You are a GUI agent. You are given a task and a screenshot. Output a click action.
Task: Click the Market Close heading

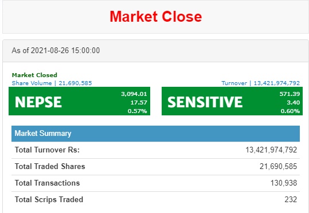pos(156,17)
